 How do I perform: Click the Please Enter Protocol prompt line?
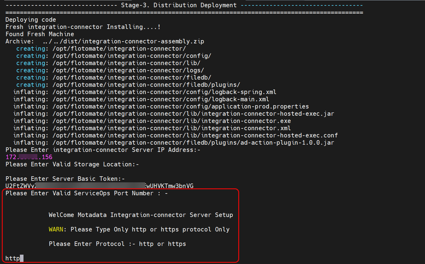pyautogui.click(x=117, y=244)
